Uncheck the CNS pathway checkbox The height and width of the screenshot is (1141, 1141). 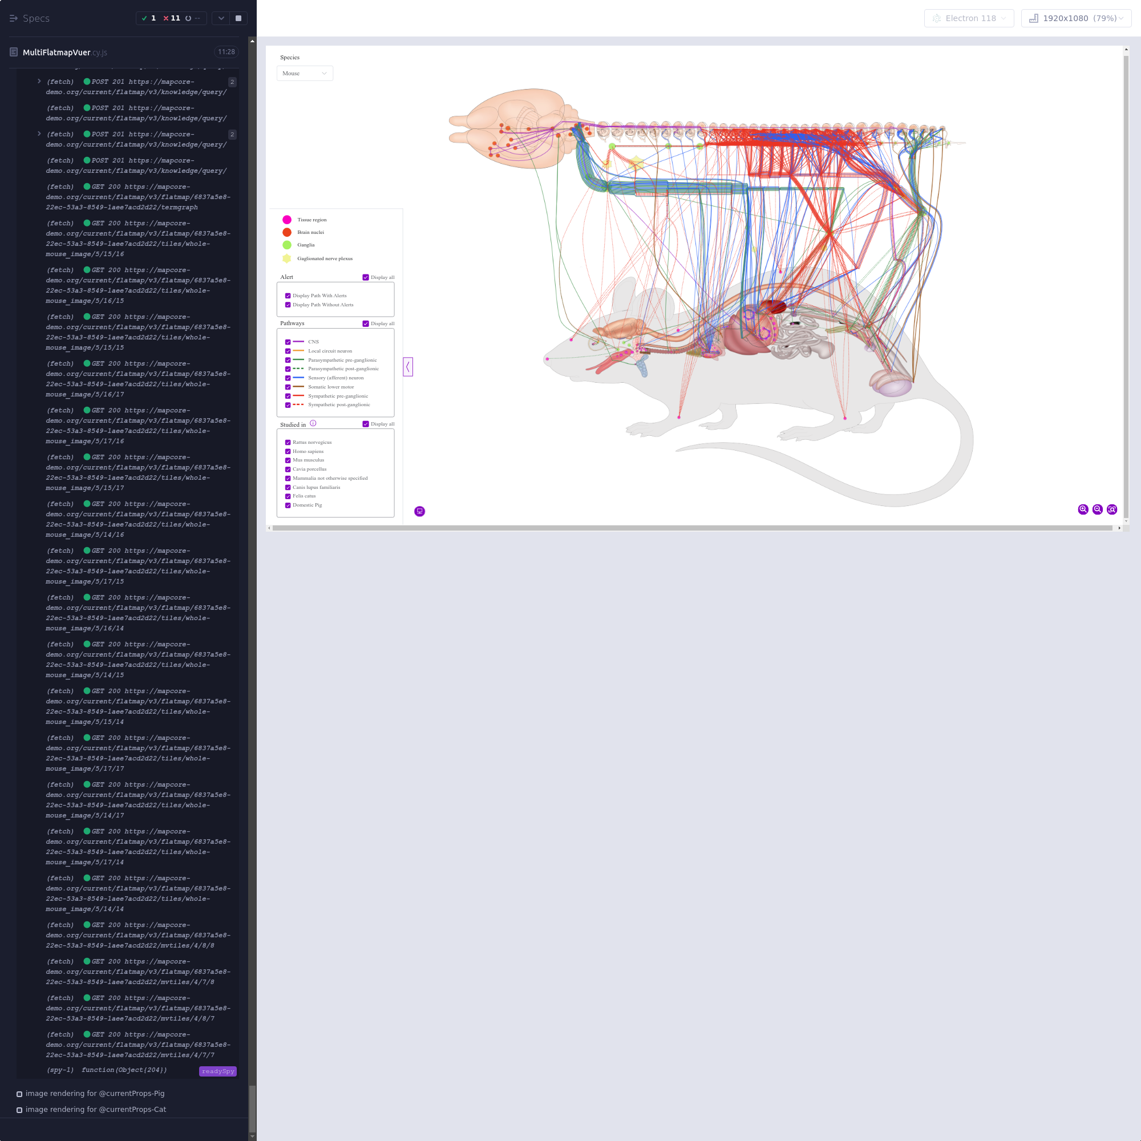(x=288, y=342)
